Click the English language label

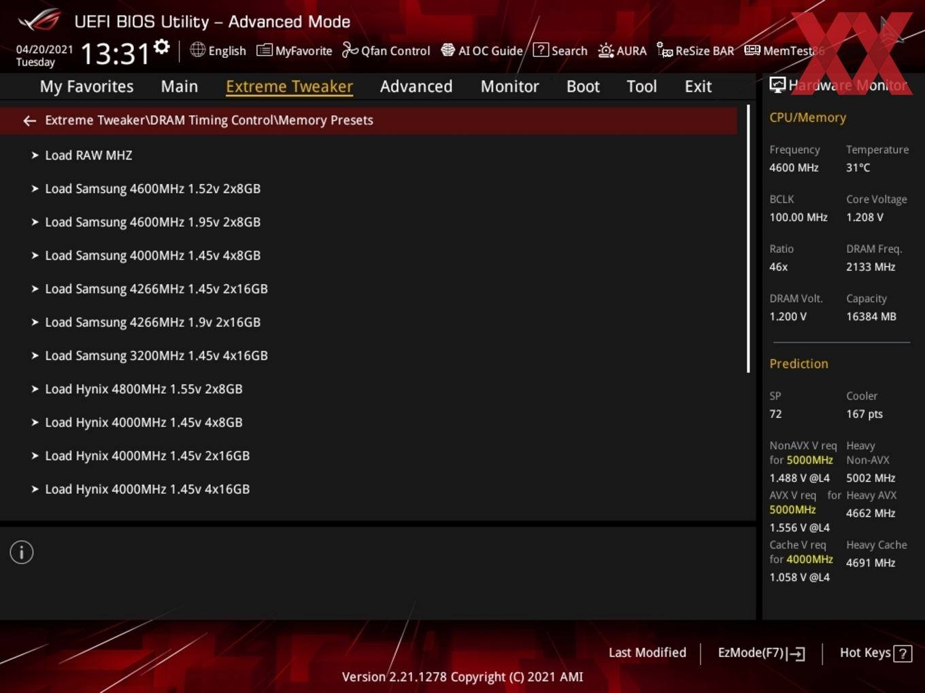(x=227, y=51)
